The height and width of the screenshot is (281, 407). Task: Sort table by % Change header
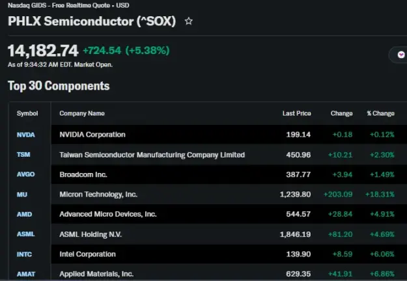coord(381,114)
